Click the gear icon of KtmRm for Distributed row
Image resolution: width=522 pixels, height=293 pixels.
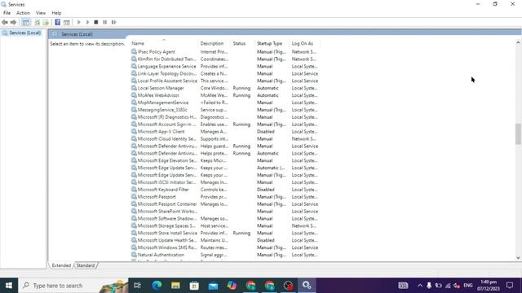[x=134, y=59]
